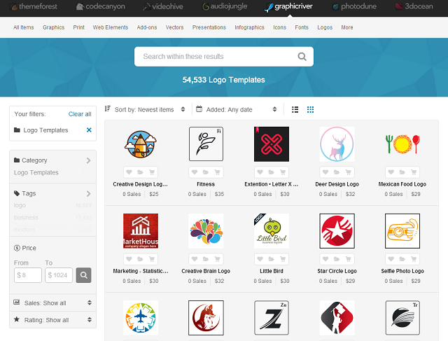Expand the Category filter section
448x341 pixels.
coord(52,160)
